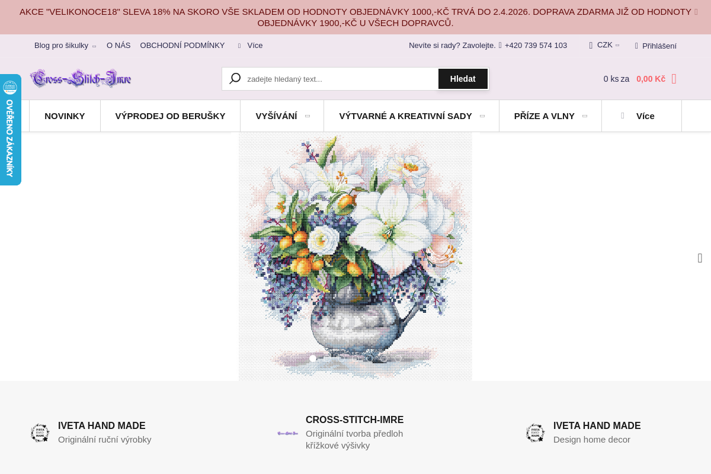Click the Iveta Hand Made design decor icon
Image resolution: width=711 pixels, height=474 pixels.
536,433
